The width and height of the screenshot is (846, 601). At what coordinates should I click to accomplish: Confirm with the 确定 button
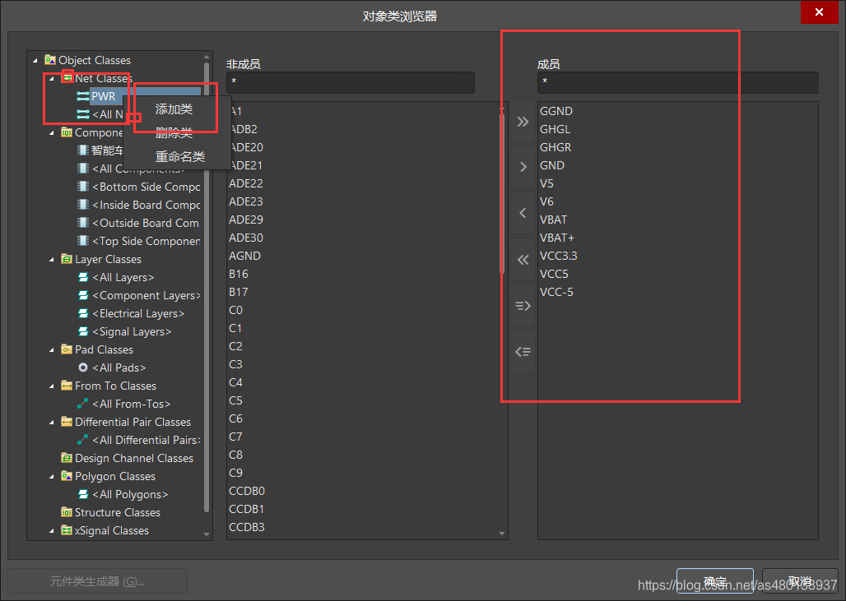715,580
